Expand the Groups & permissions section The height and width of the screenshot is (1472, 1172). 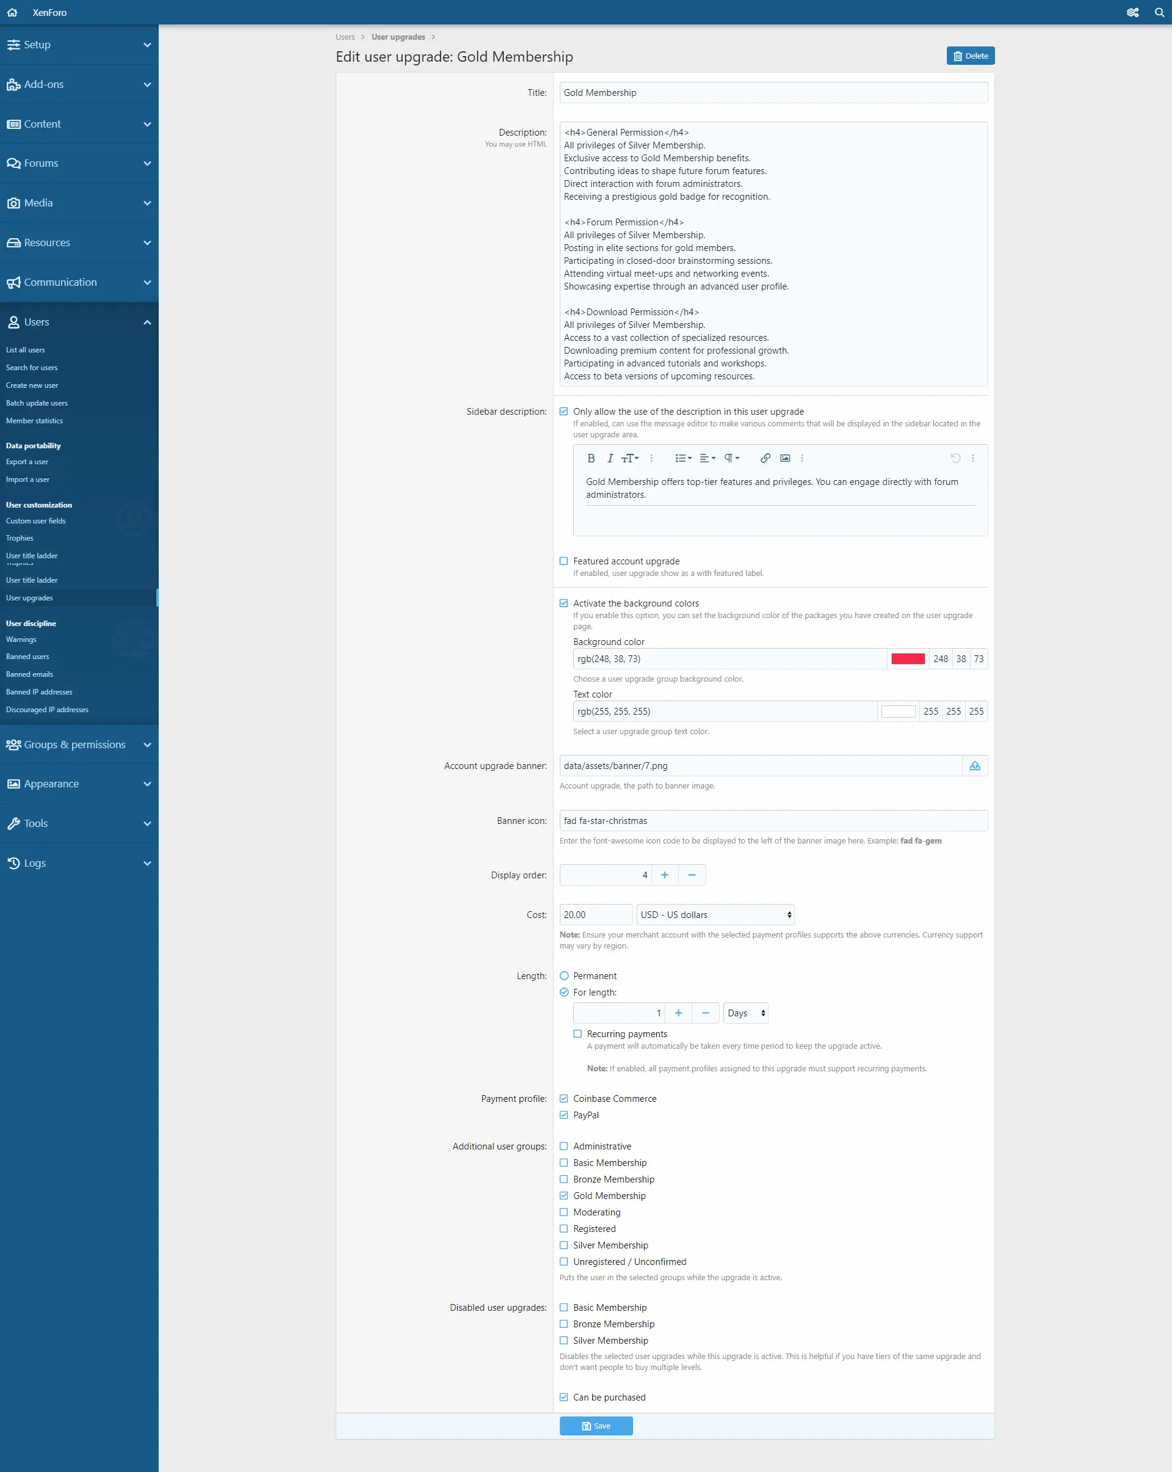point(146,744)
